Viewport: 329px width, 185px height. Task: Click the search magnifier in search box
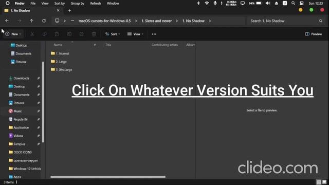[321, 21]
